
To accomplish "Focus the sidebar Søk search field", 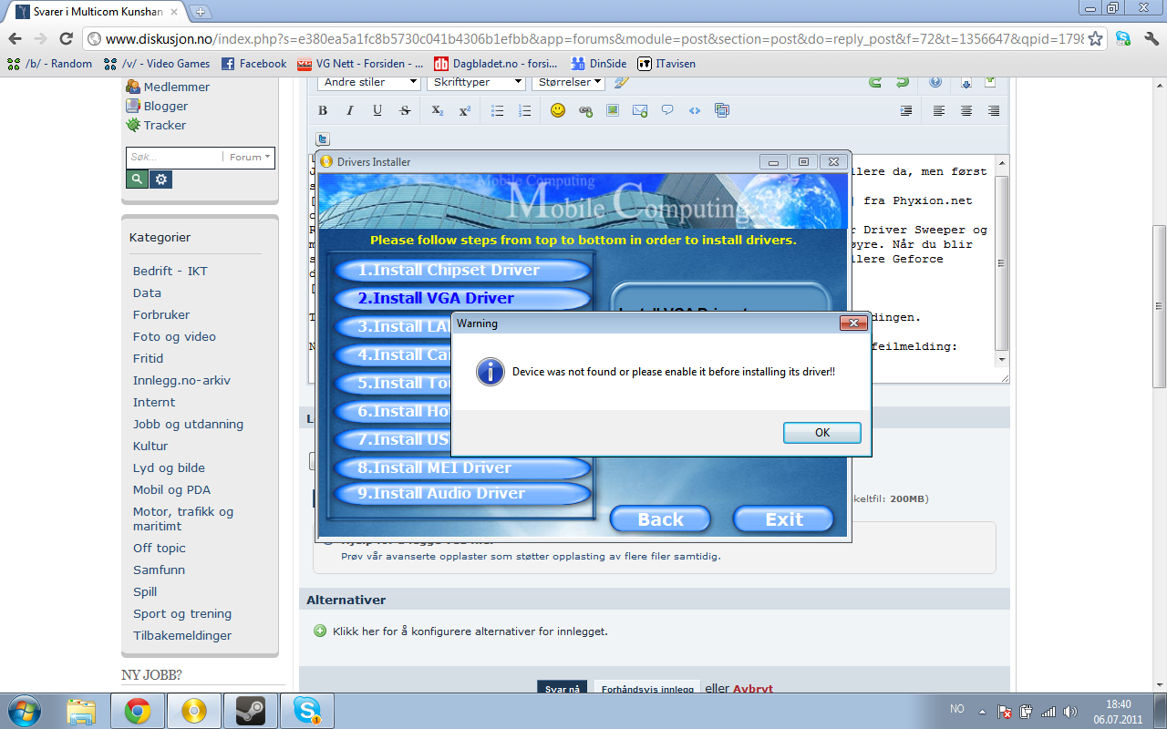I will (x=174, y=157).
